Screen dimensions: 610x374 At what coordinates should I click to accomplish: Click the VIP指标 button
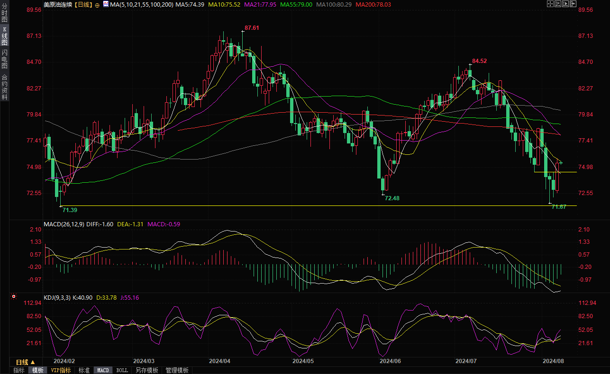click(x=61, y=370)
